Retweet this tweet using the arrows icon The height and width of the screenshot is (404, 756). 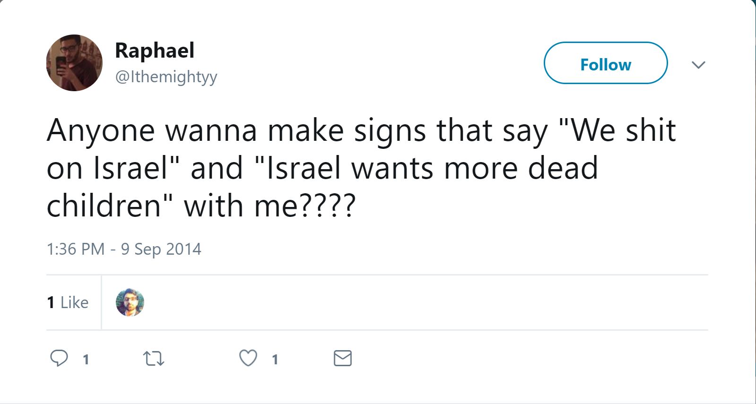coord(154,359)
